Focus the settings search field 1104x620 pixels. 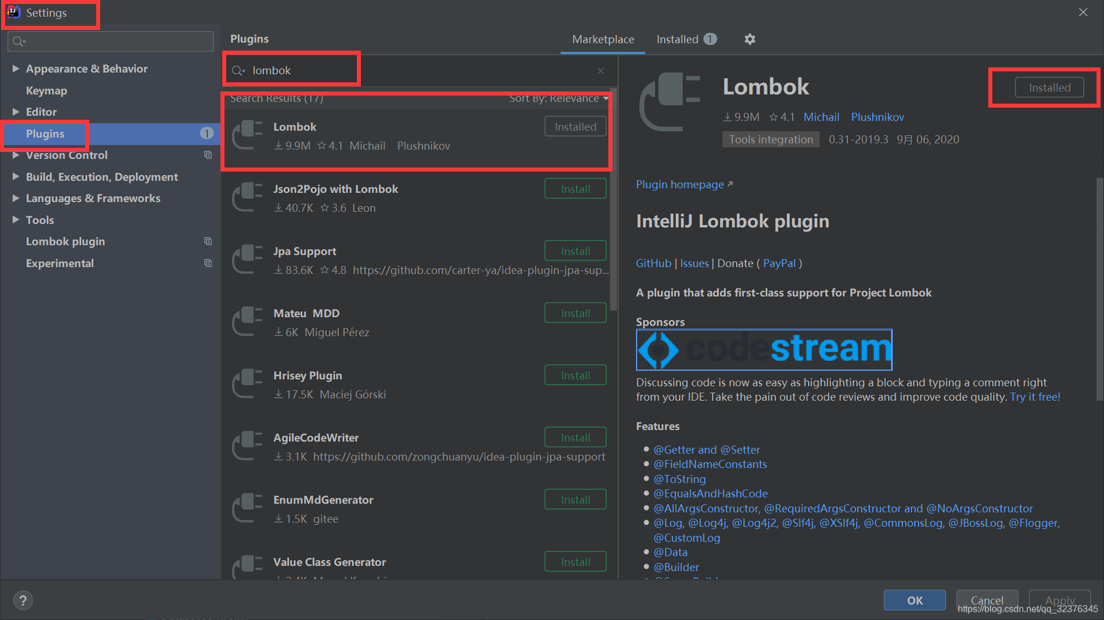[111, 41]
